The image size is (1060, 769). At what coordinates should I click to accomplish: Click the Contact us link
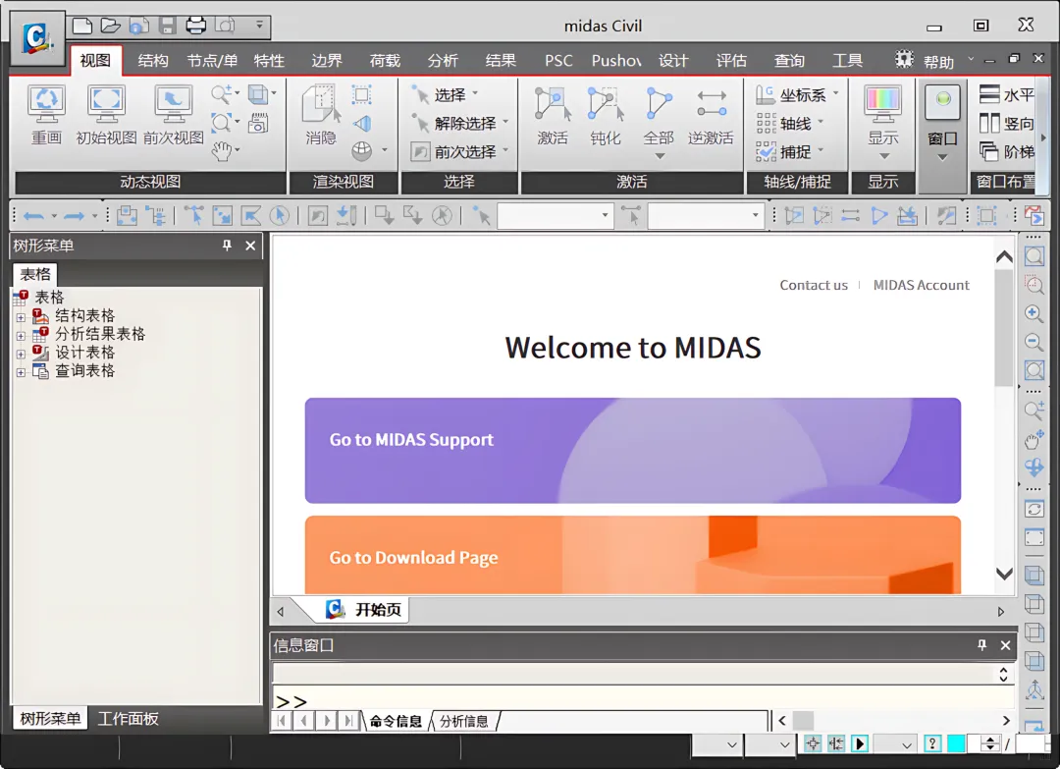coord(814,286)
